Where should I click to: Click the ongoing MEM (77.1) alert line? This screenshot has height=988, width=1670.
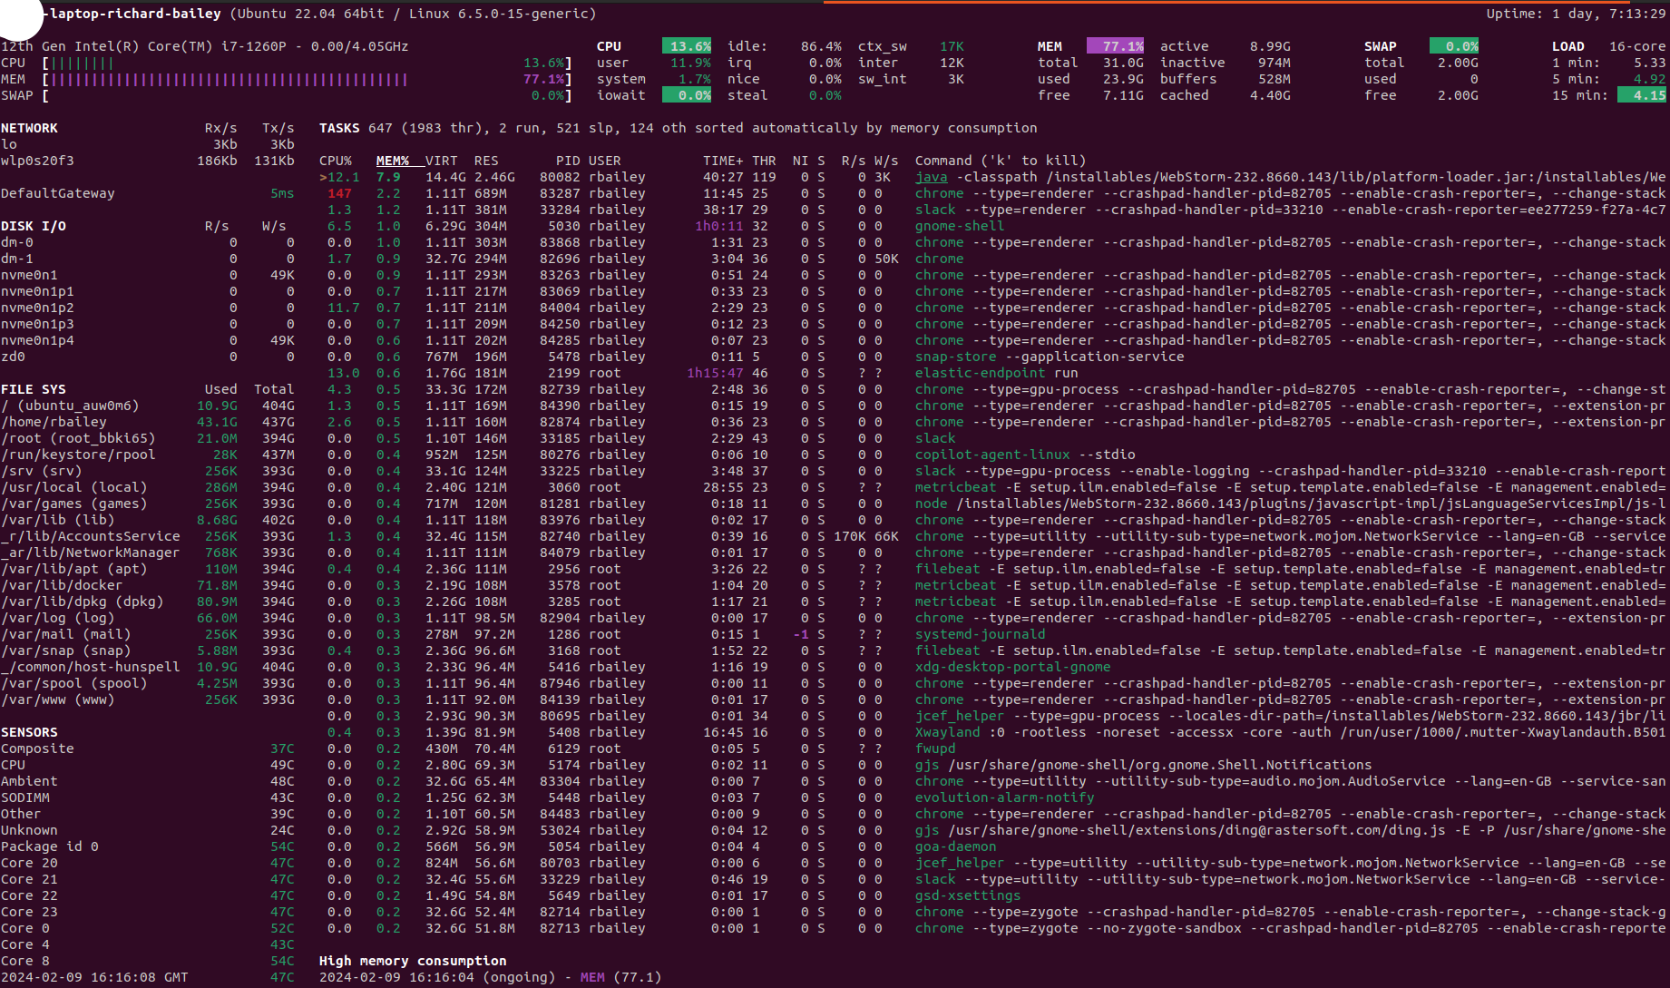490,977
